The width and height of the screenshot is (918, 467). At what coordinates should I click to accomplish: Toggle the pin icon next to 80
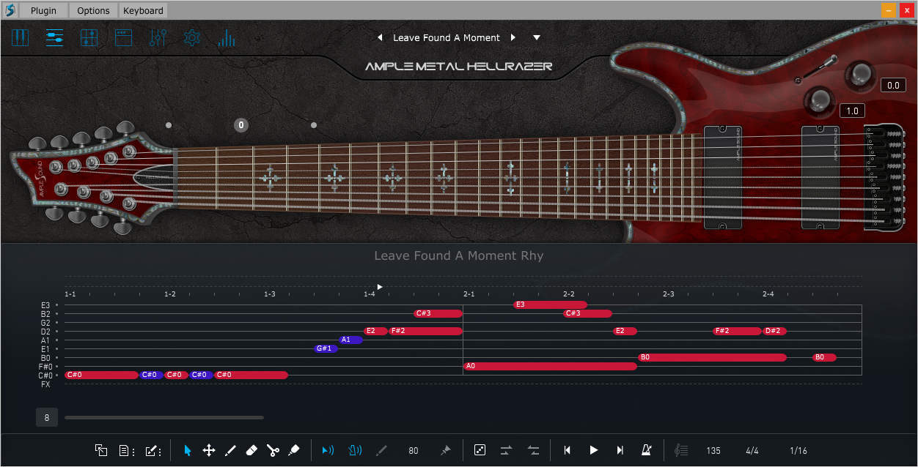(x=445, y=450)
